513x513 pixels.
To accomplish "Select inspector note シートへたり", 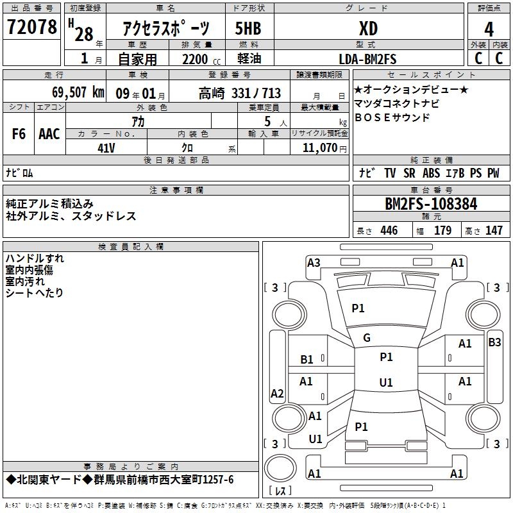I will [34, 292].
